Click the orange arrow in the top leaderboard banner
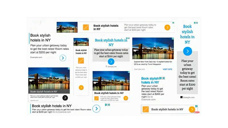228x128 pixels. click(x=167, y=27)
